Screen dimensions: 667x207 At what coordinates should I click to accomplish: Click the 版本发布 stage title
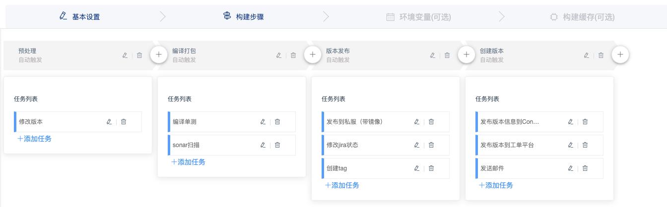338,51
